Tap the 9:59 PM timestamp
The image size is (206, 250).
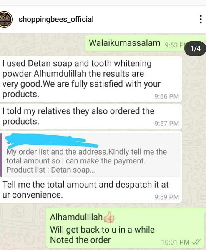[166, 197]
